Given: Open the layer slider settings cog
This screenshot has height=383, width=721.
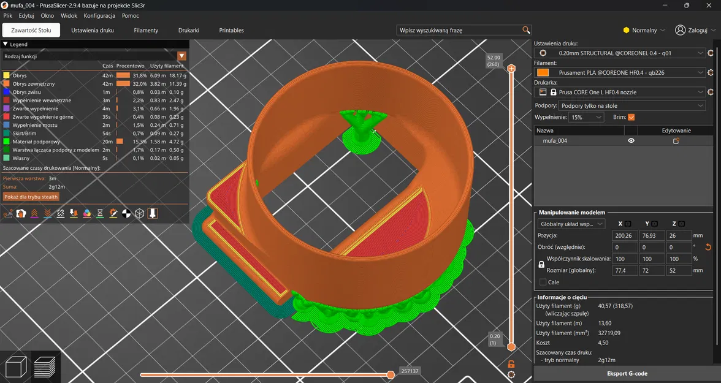Looking at the screenshot, I should coord(511,374).
